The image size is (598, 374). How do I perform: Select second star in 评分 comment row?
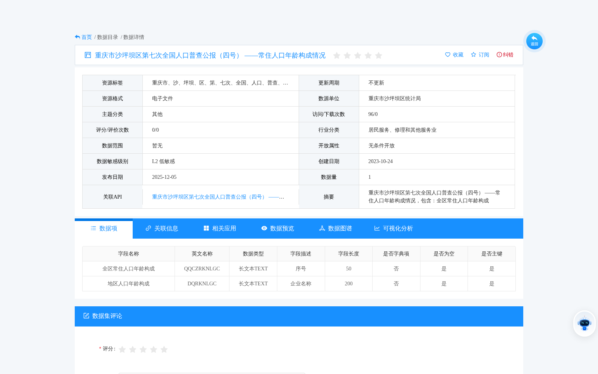pyautogui.click(x=133, y=349)
